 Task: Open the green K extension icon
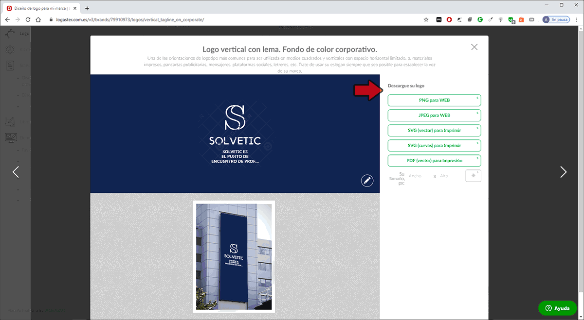pyautogui.click(x=480, y=19)
